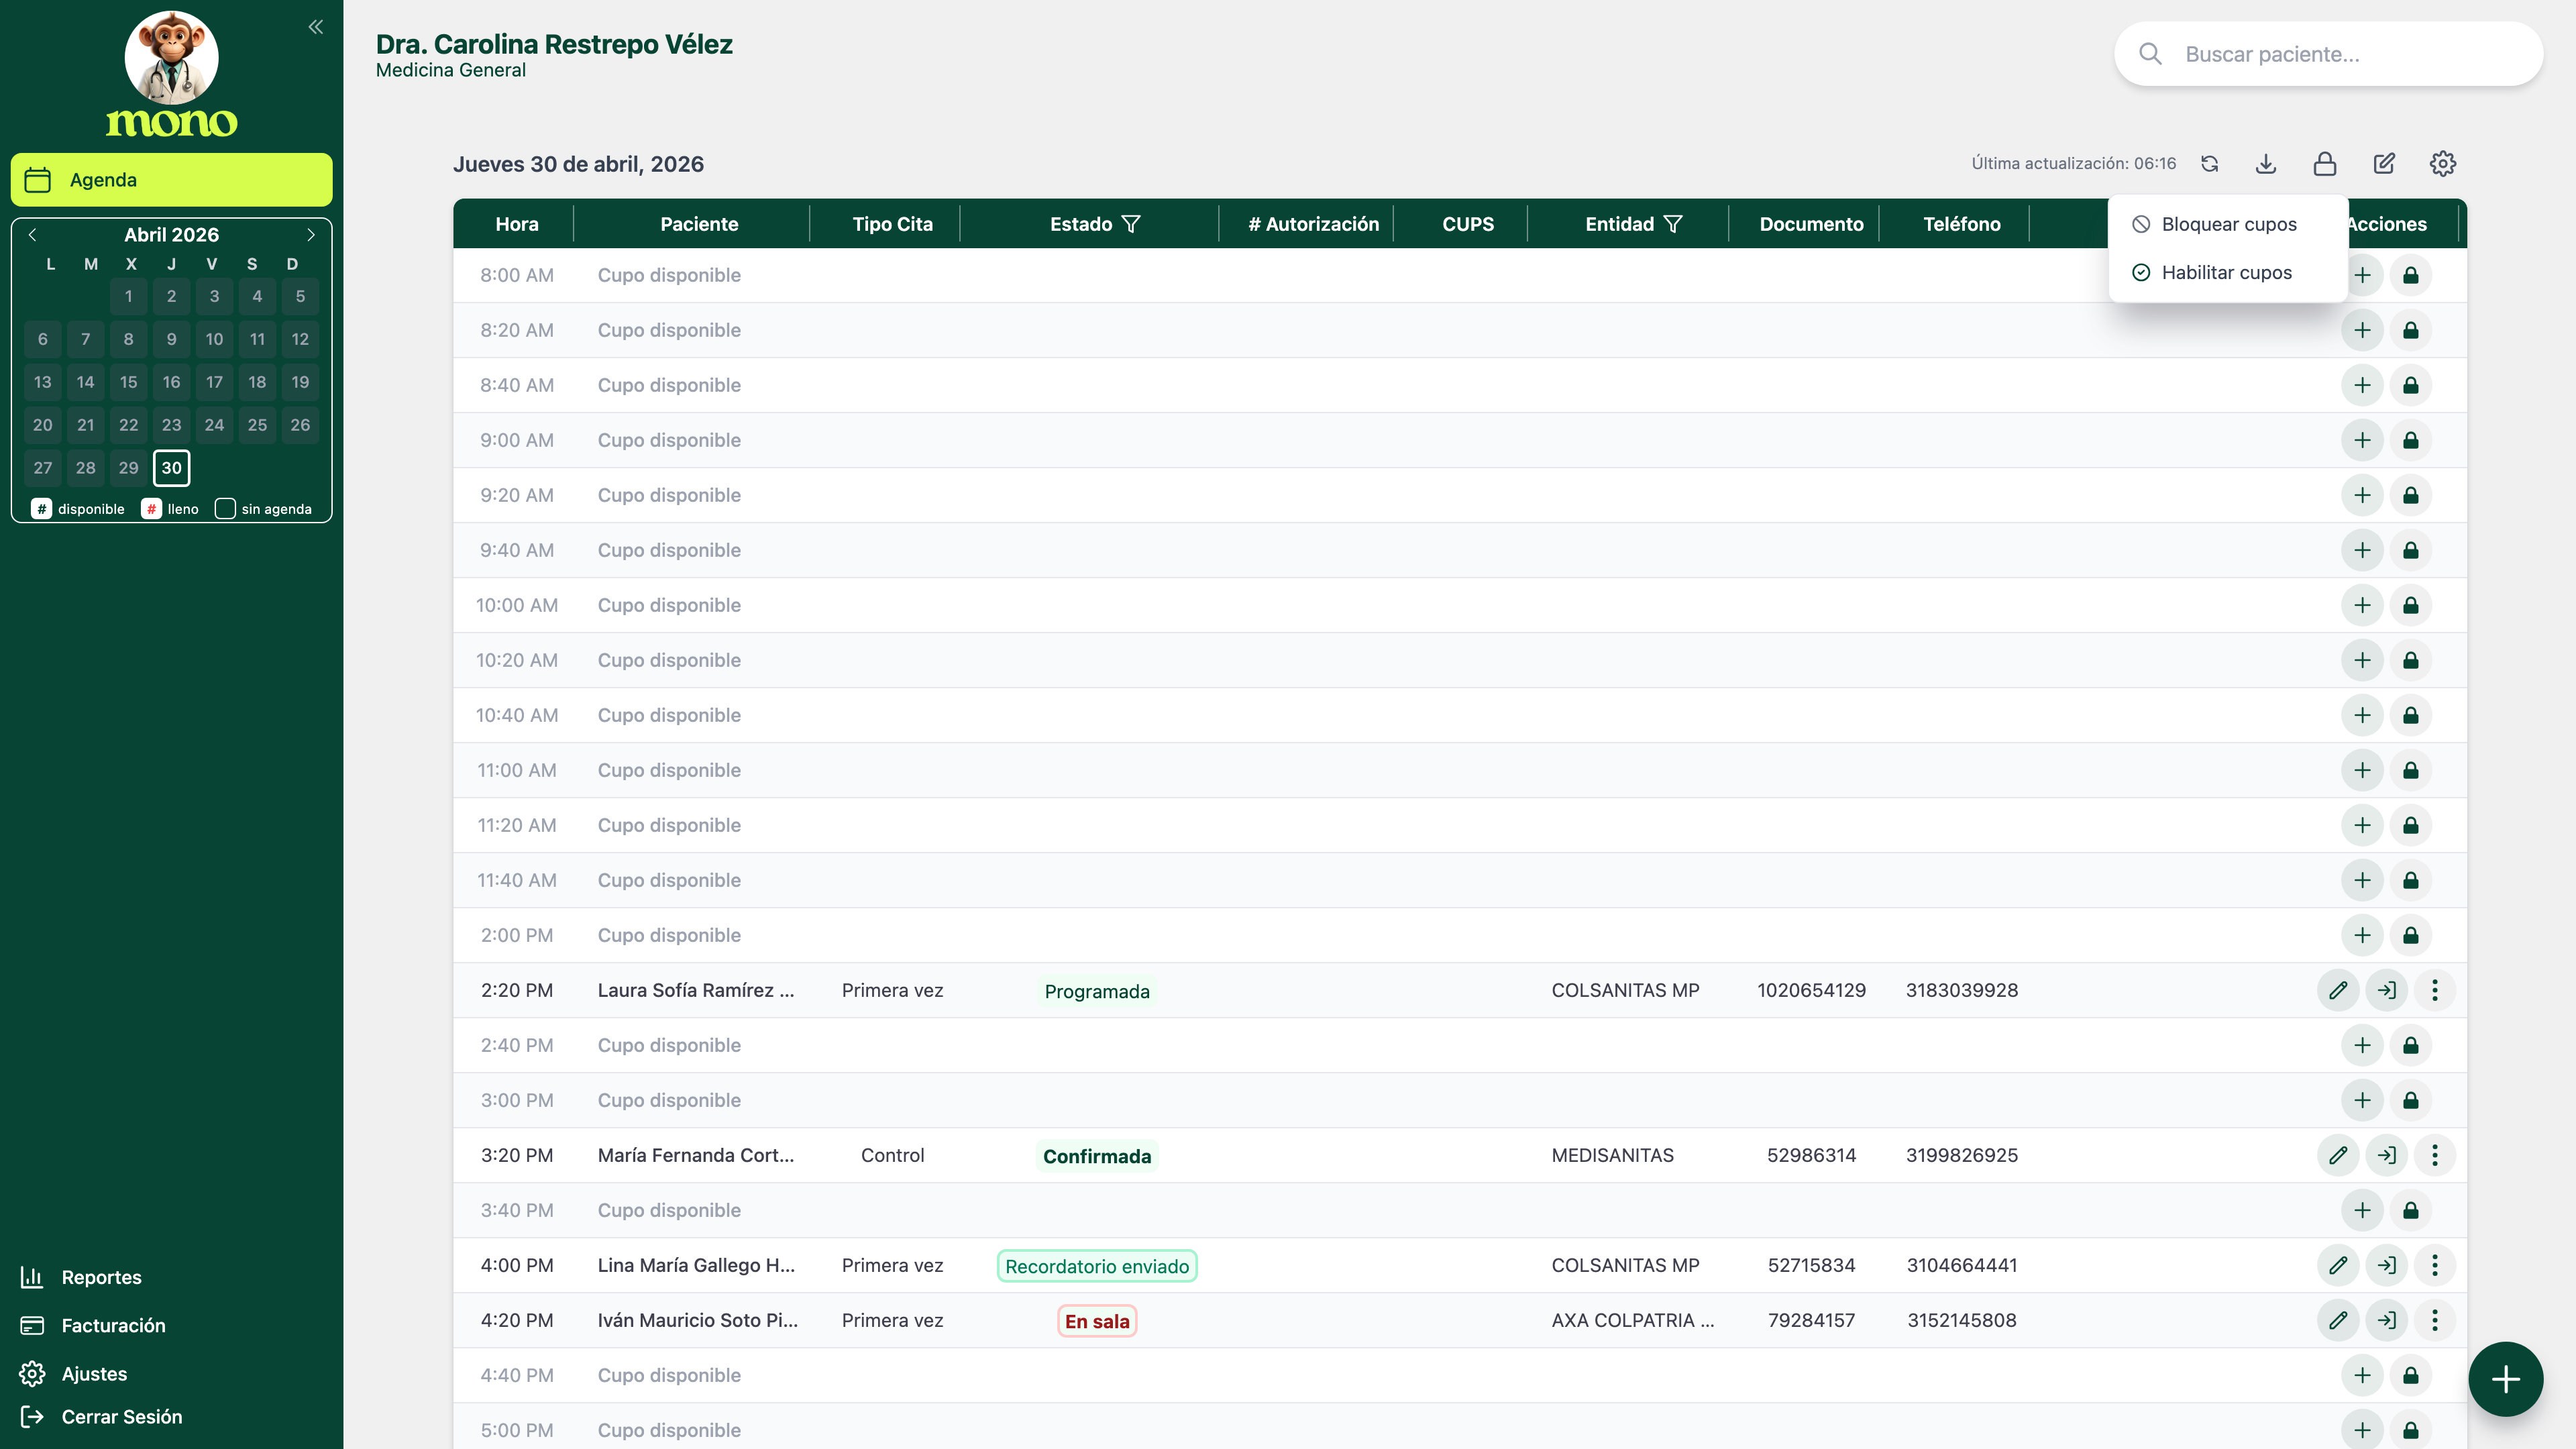This screenshot has height=1449, width=2576.
Task: Go to next month in calendar
Action: pyautogui.click(x=311, y=235)
